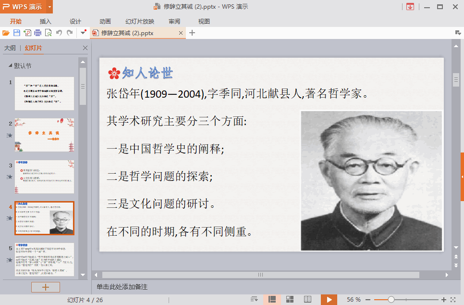Switch to reading view icon
The height and width of the screenshot is (305, 464).
pos(307,299)
